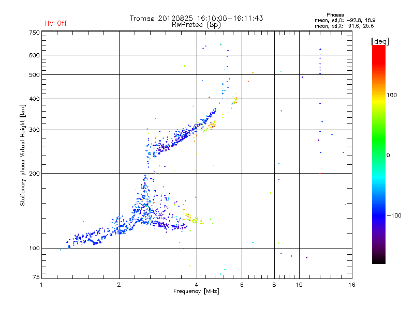Click the 'Stationary phase Virtual Height [km]' axis label
The image size is (414, 310).
23,156
